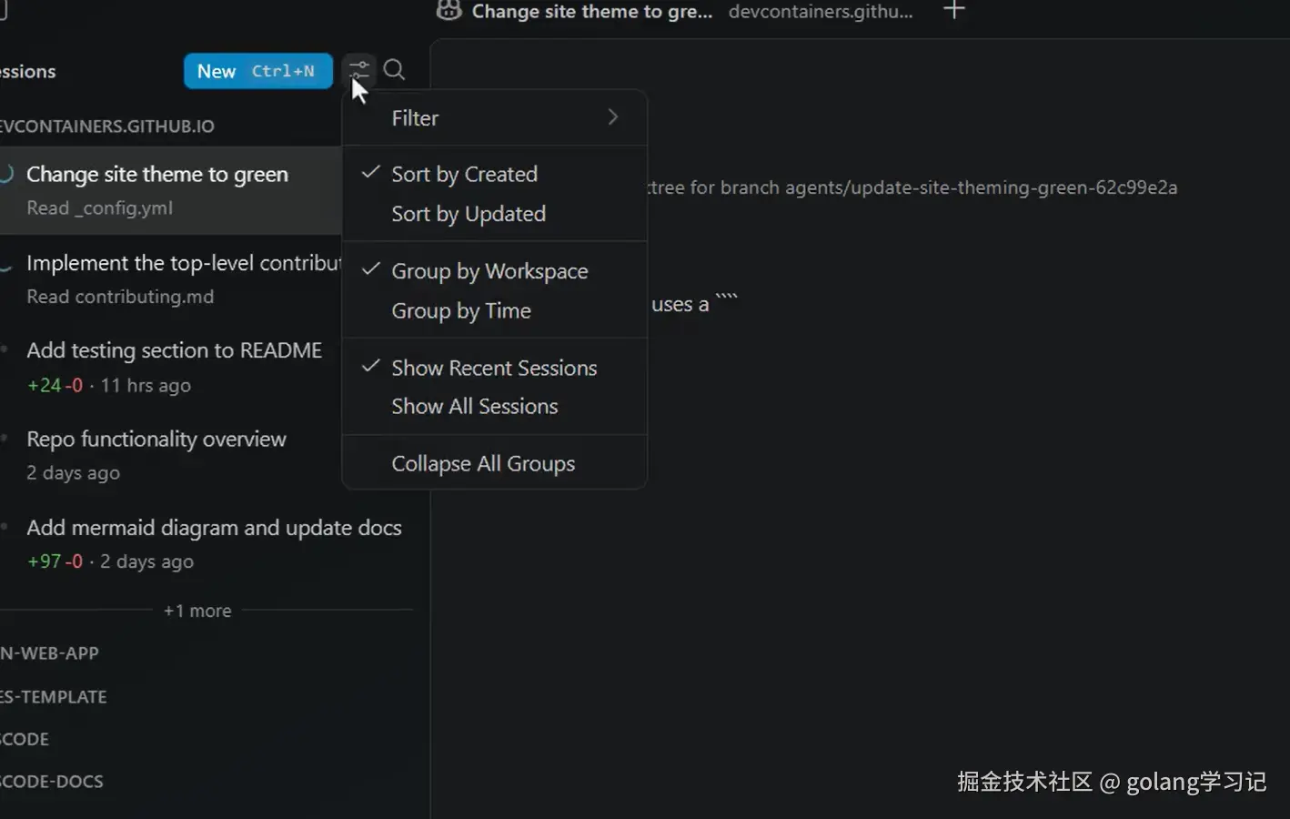Click the search sessions magnifier icon
The height and width of the screenshot is (819, 1290).
click(x=394, y=70)
